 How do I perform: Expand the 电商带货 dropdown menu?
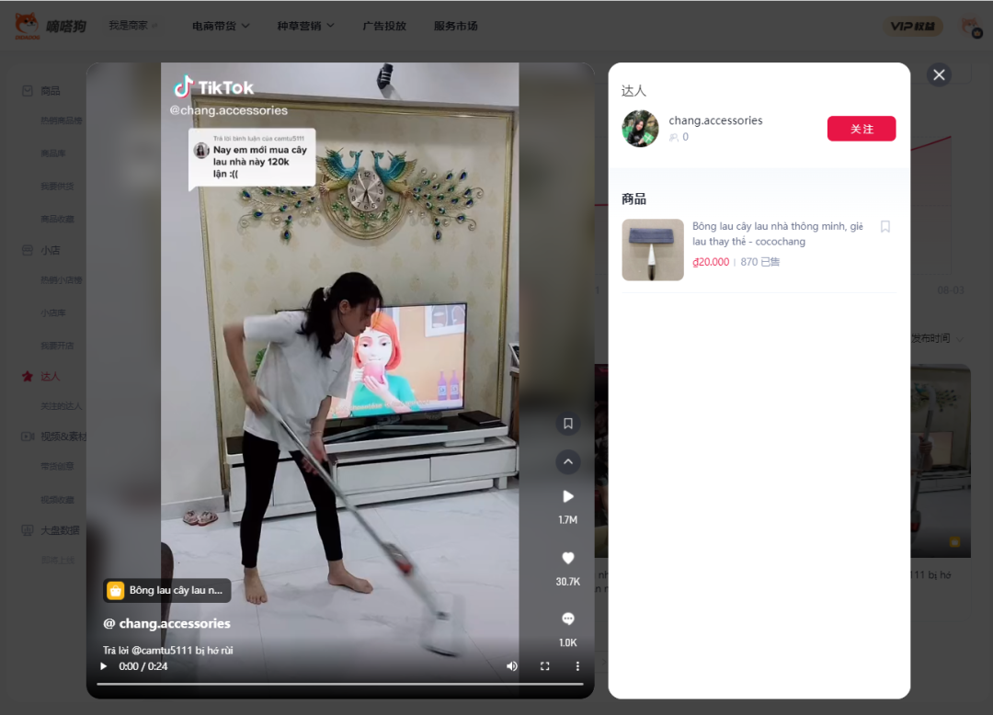pos(221,26)
